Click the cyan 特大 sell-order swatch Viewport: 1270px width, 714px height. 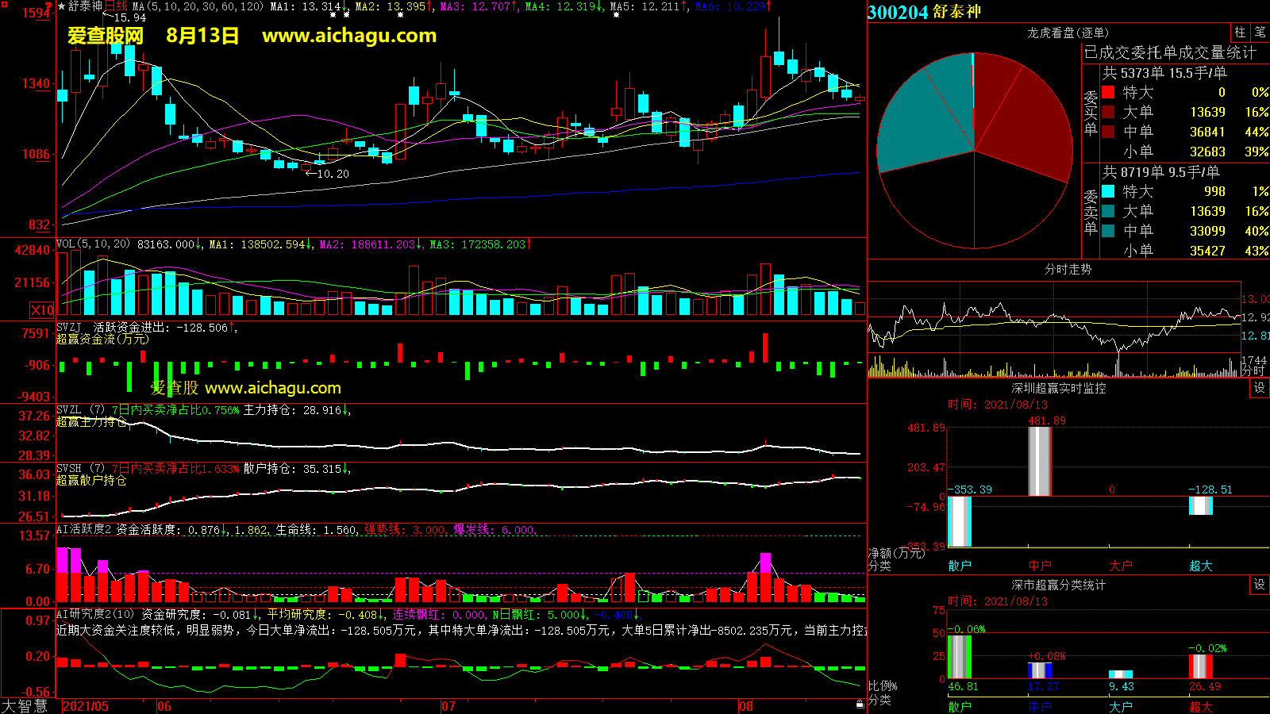(1108, 192)
